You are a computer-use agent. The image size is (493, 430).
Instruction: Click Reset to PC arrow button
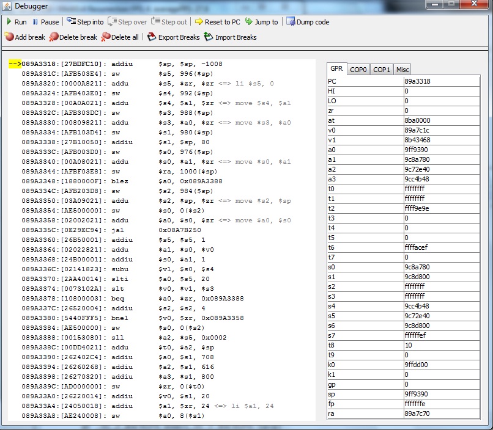(x=217, y=22)
